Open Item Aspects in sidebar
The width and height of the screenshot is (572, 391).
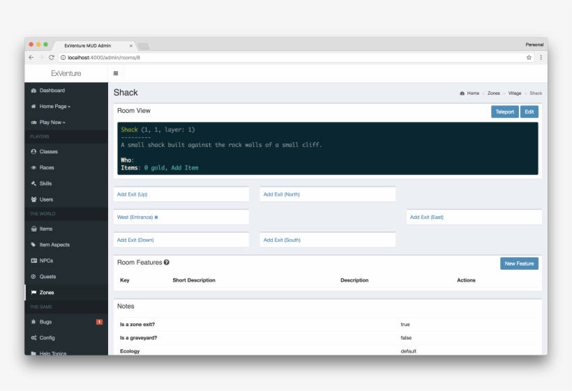pos(66,245)
